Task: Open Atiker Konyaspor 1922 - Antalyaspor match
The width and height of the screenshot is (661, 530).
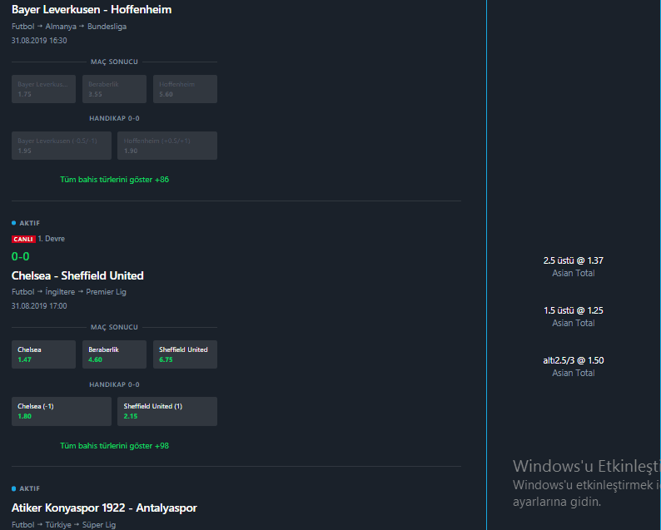Action: coord(104,508)
